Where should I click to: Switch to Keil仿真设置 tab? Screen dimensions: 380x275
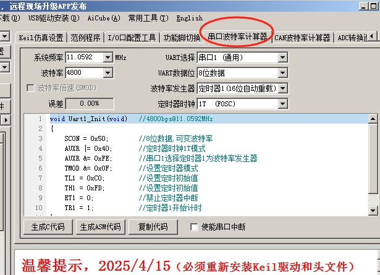tap(41, 38)
